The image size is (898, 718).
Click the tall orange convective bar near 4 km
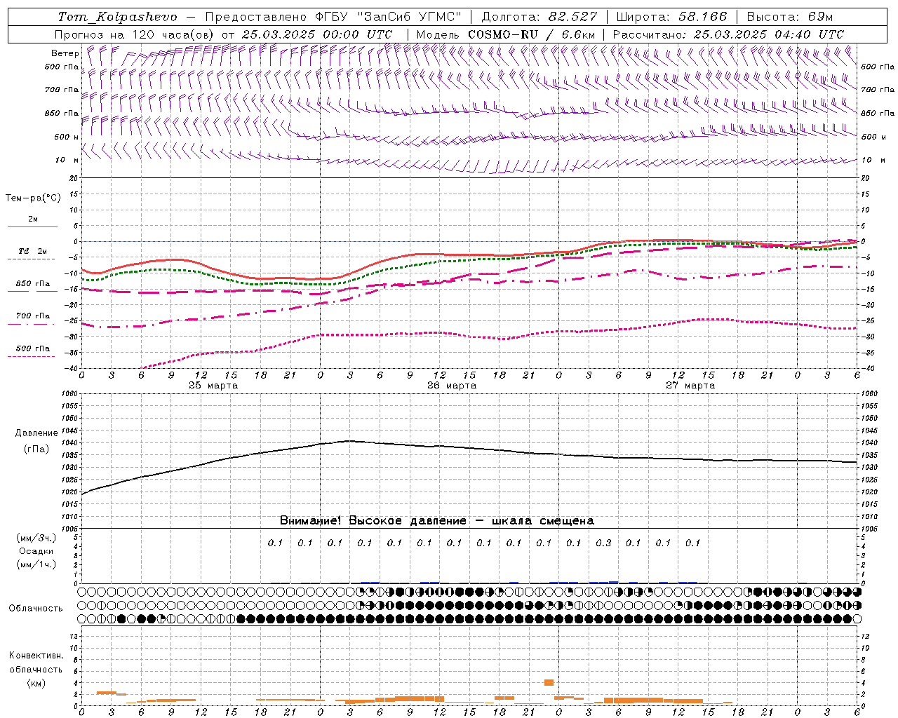pyautogui.click(x=549, y=682)
